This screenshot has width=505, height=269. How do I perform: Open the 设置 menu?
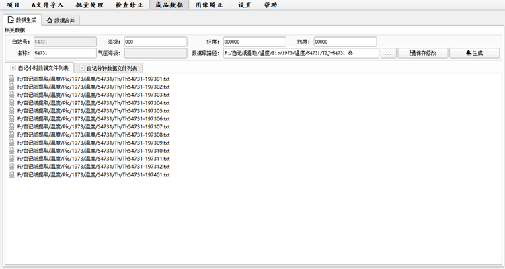tap(245, 5)
